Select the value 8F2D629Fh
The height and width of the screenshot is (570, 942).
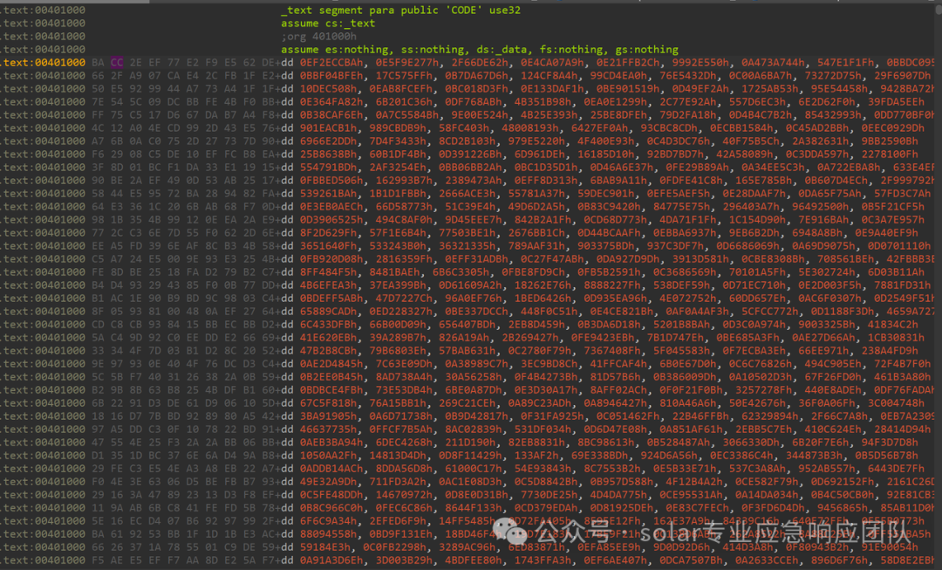329,233
